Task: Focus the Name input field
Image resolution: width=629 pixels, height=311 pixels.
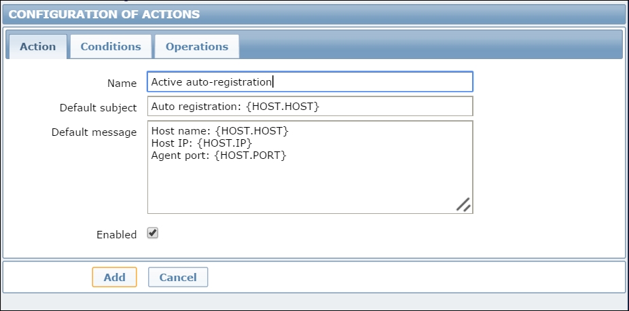Action: pyautogui.click(x=374, y=82)
